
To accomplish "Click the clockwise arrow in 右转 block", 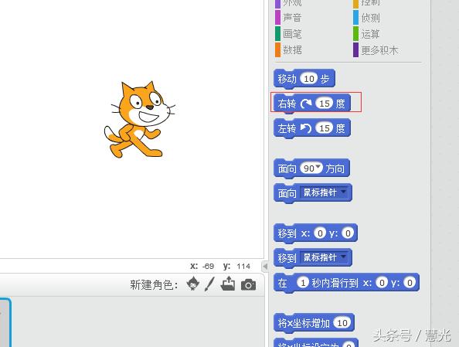I will point(306,104).
